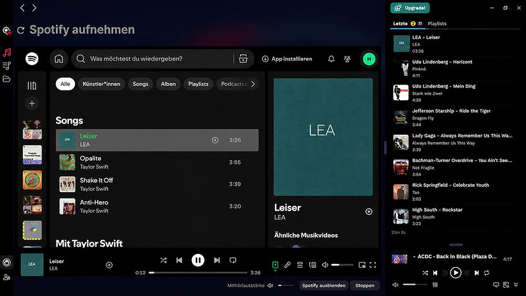The height and width of the screenshot is (296, 526).
Task: Go to previous Spotify track
Action: pos(179,260)
